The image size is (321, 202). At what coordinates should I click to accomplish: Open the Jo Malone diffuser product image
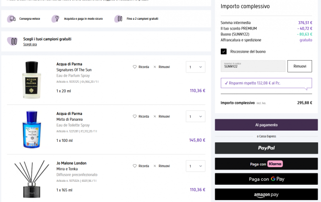pyautogui.click(x=32, y=179)
